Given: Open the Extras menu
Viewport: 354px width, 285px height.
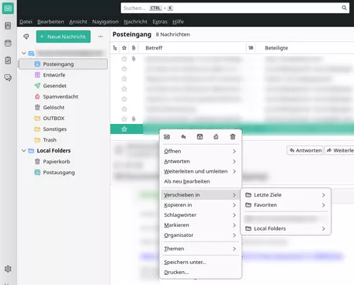Looking at the screenshot, I should (x=160, y=22).
